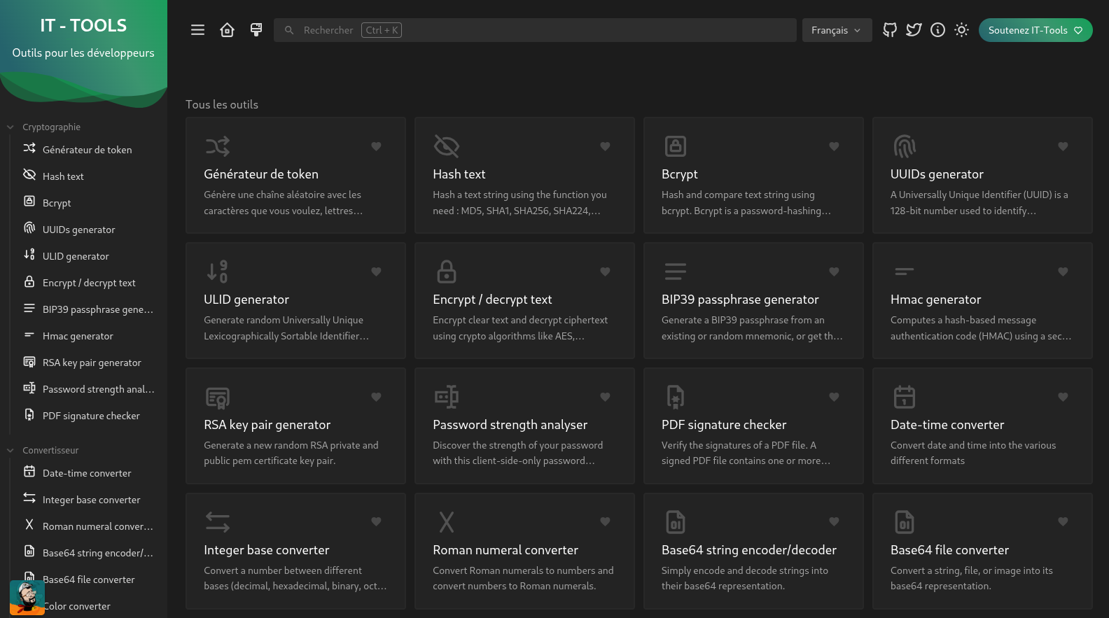
Task: Click the Base64 file converter card icon
Action: coord(905,522)
